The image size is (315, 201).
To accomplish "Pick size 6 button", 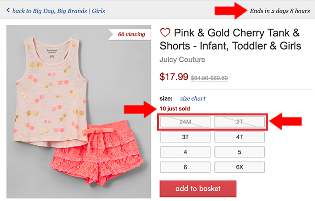I will point(185,167).
